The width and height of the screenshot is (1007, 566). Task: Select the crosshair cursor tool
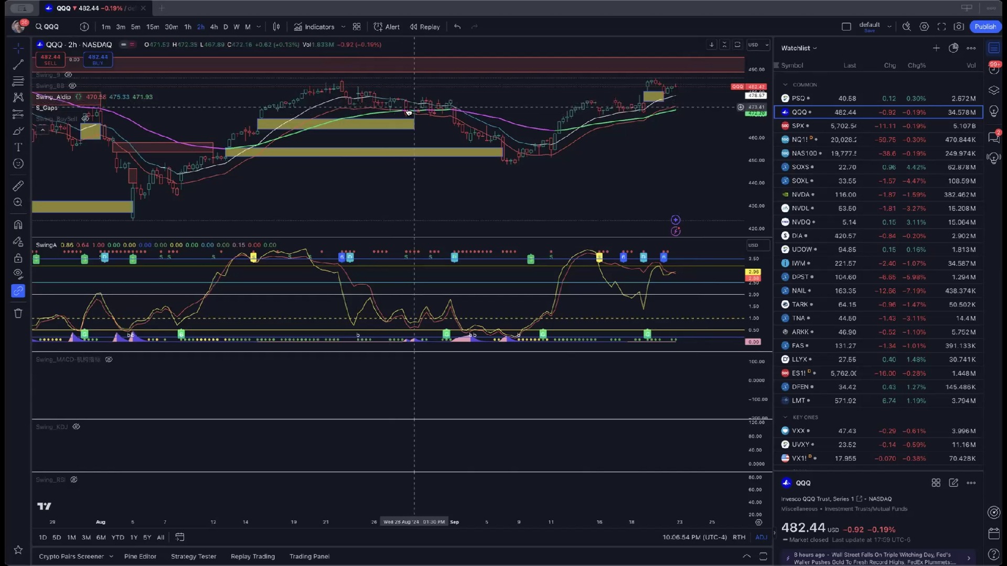coord(18,48)
